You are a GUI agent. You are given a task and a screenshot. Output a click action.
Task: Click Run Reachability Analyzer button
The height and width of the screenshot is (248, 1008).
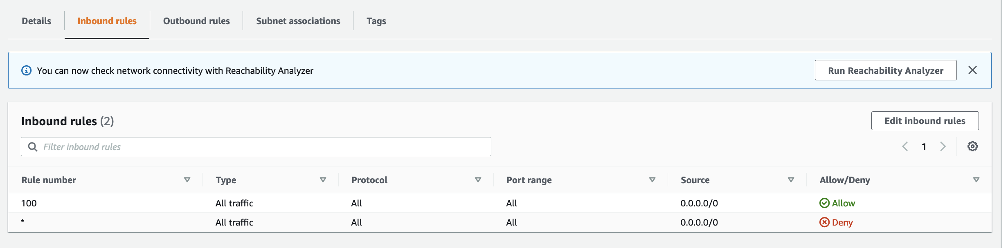pyautogui.click(x=885, y=70)
